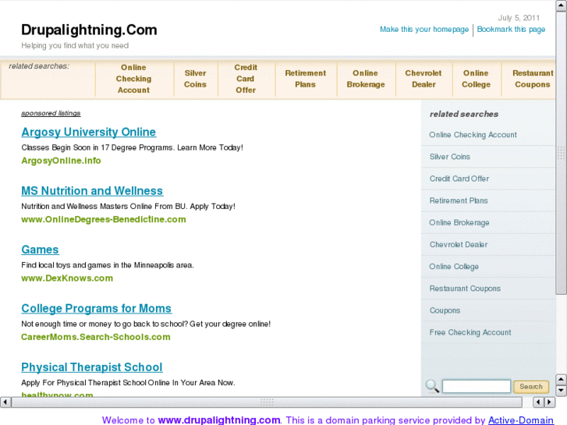Viewport: 567px width, 425px height.
Task: Select Credit Card Offer in top bar
Action: (246, 79)
